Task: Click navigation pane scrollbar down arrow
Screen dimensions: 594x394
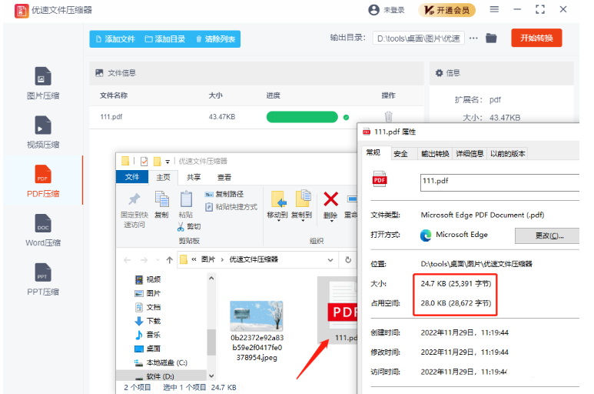Action: (x=211, y=376)
